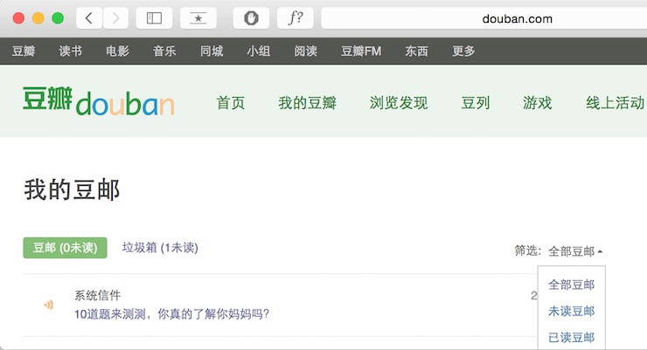Open 电影 section
This screenshot has height=350, width=647.
coord(117,51)
